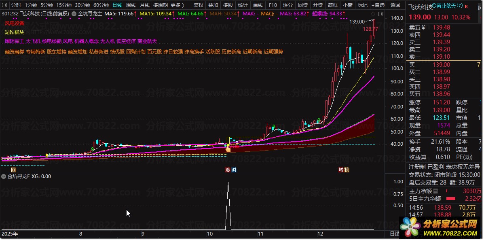Open the 财 financial marker below the chart
Viewport: 484px width, 240px height.
(234, 170)
